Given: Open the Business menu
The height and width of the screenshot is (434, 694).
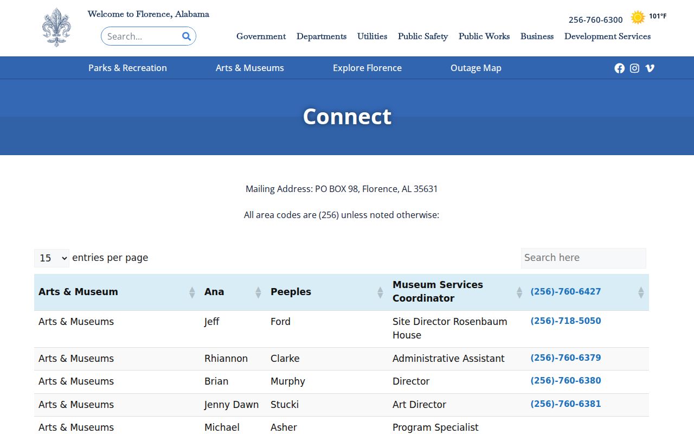Looking at the screenshot, I should (537, 36).
